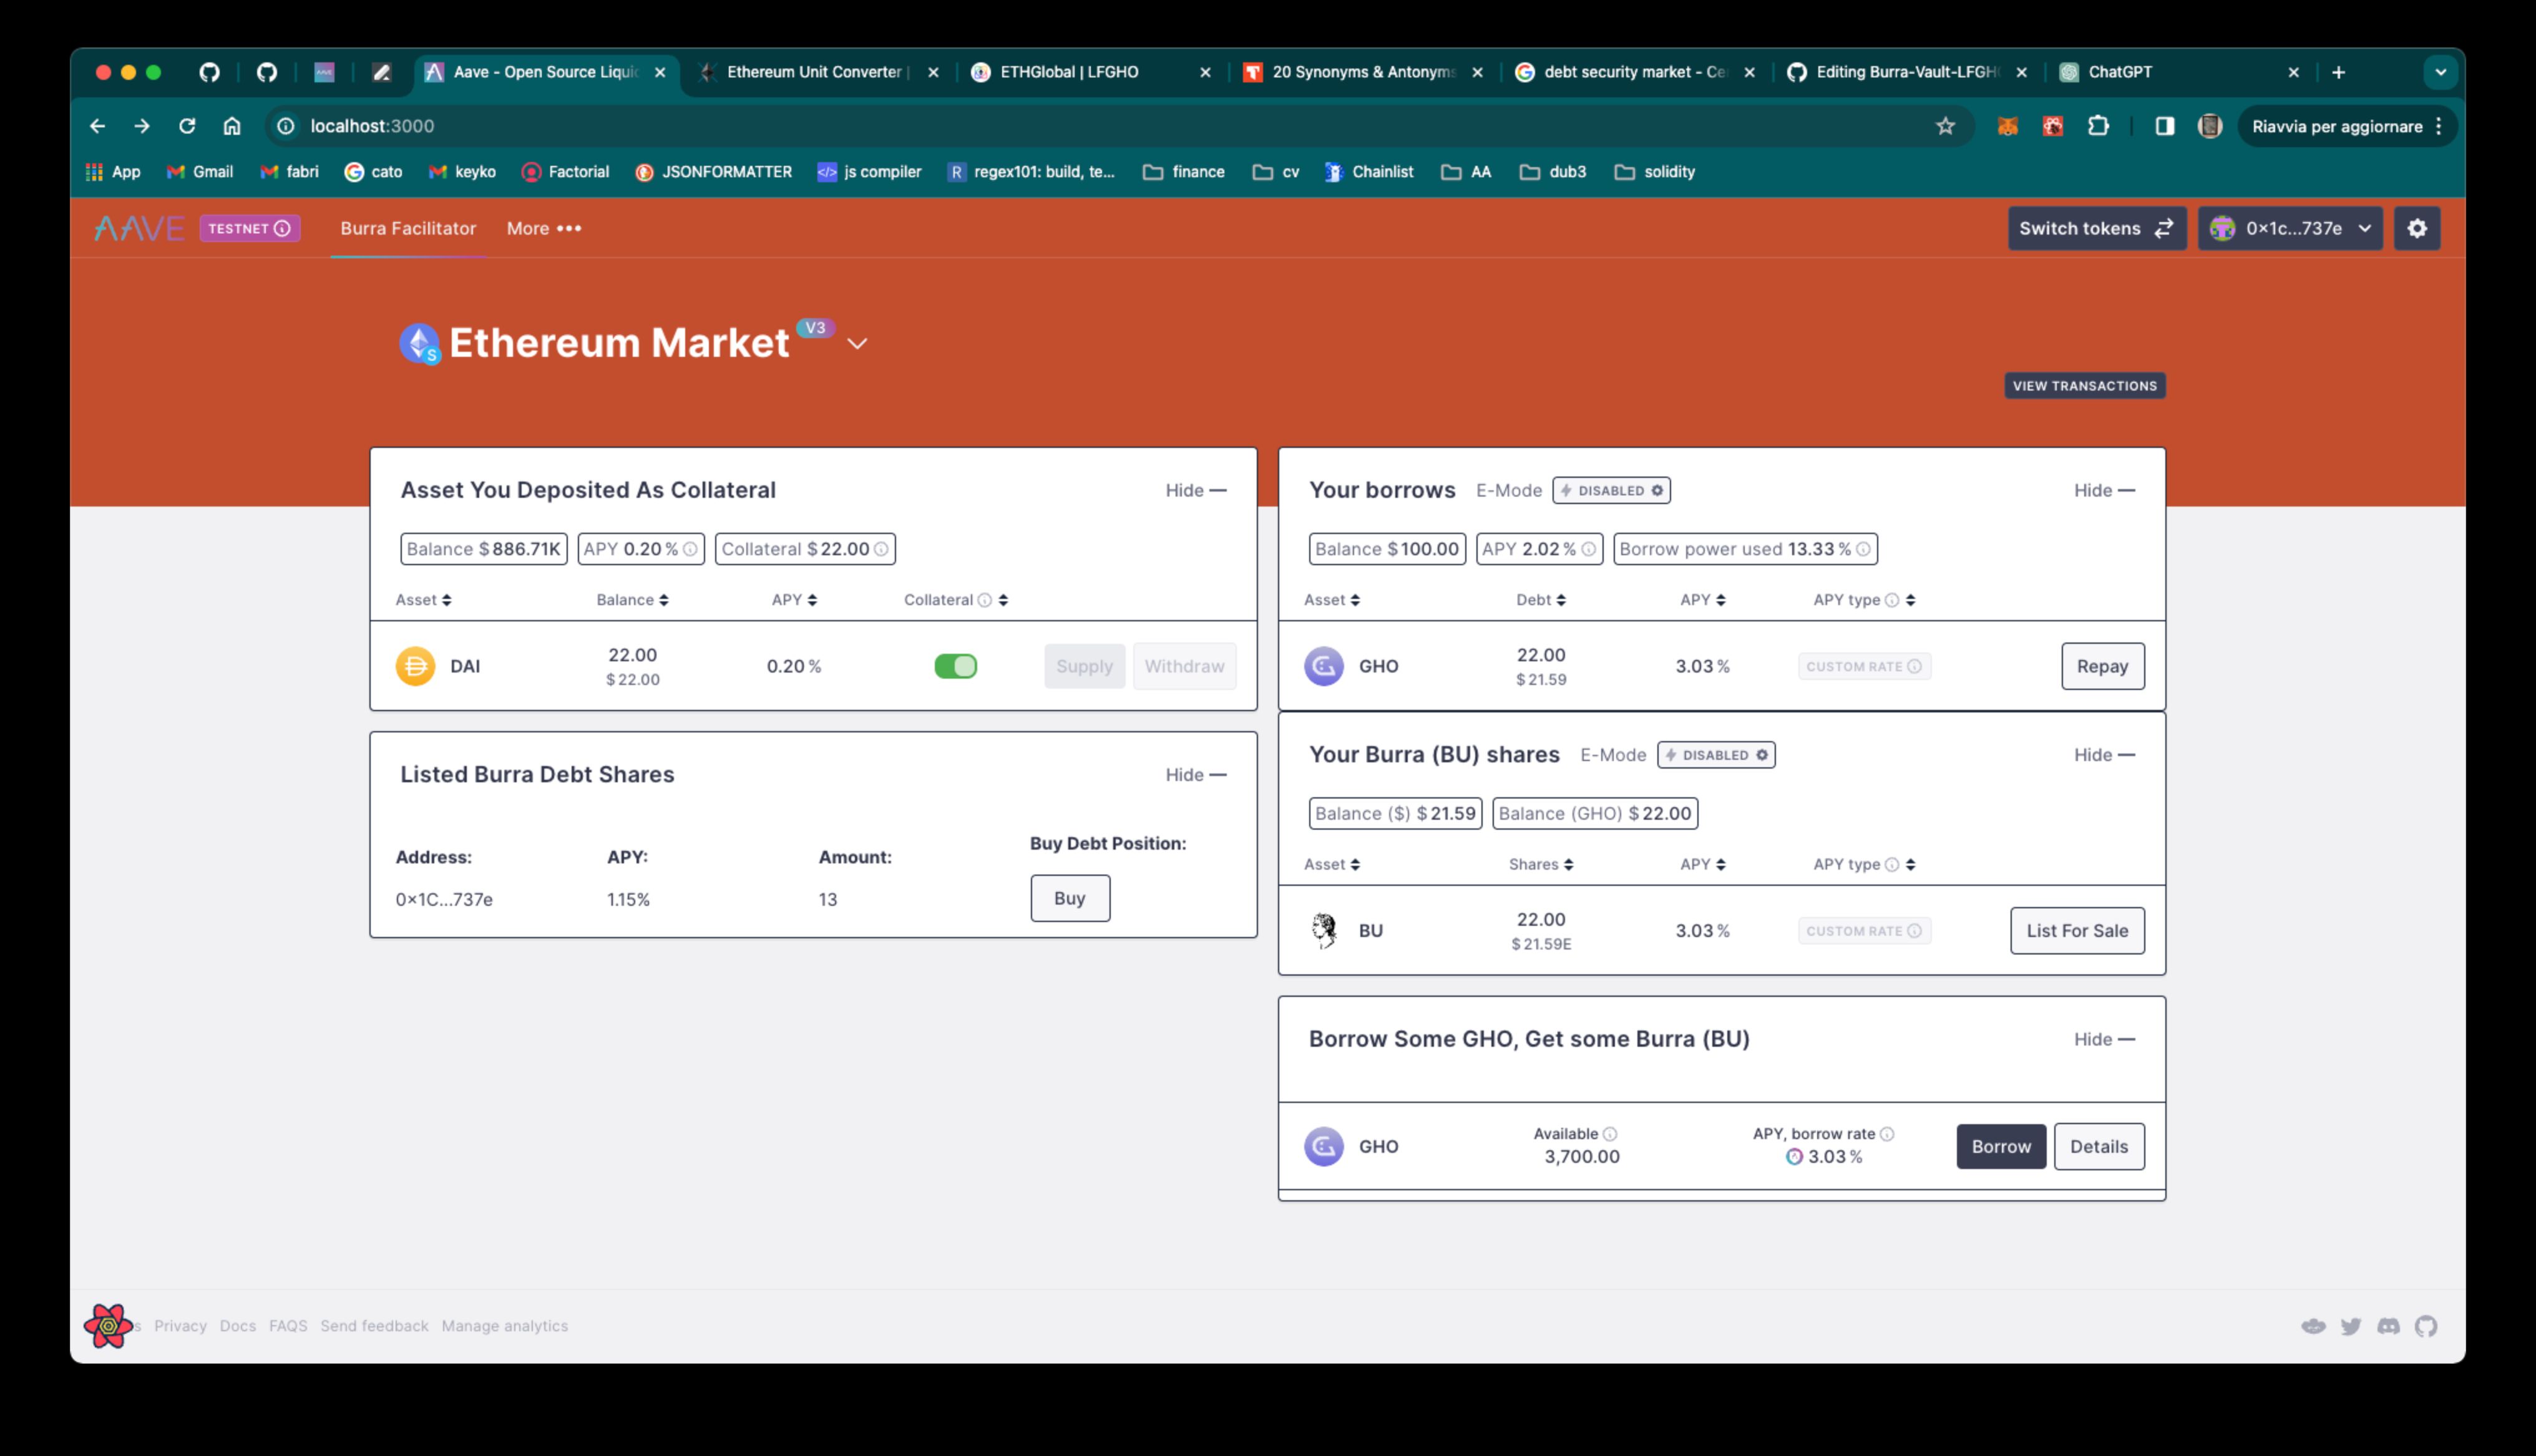The height and width of the screenshot is (1456, 2536).
Task: Click the Aave logo
Action: (x=139, y=228)
